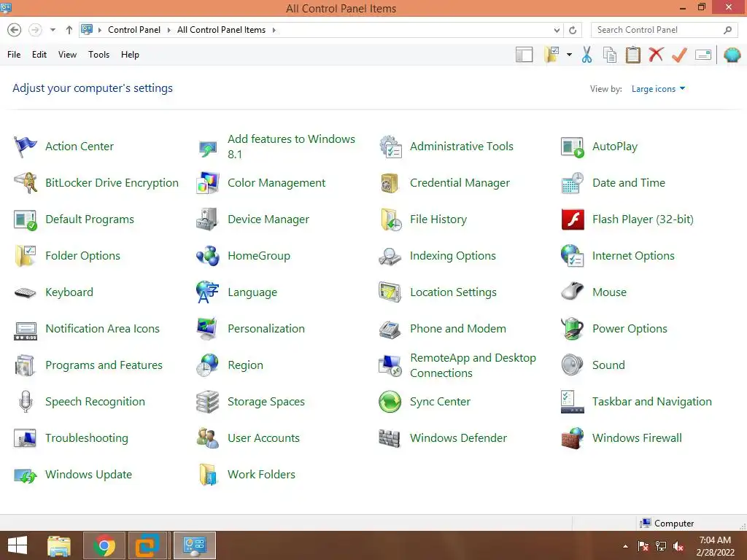The height and width of the screenshot is (560, 747).
Task: Refresh the Control Panel view
Action: 573,30
